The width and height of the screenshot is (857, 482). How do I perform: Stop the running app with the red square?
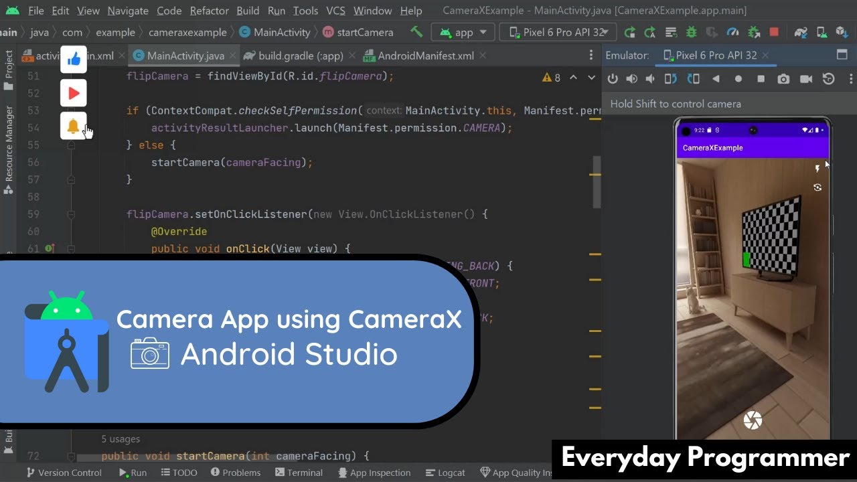point(774,31)
